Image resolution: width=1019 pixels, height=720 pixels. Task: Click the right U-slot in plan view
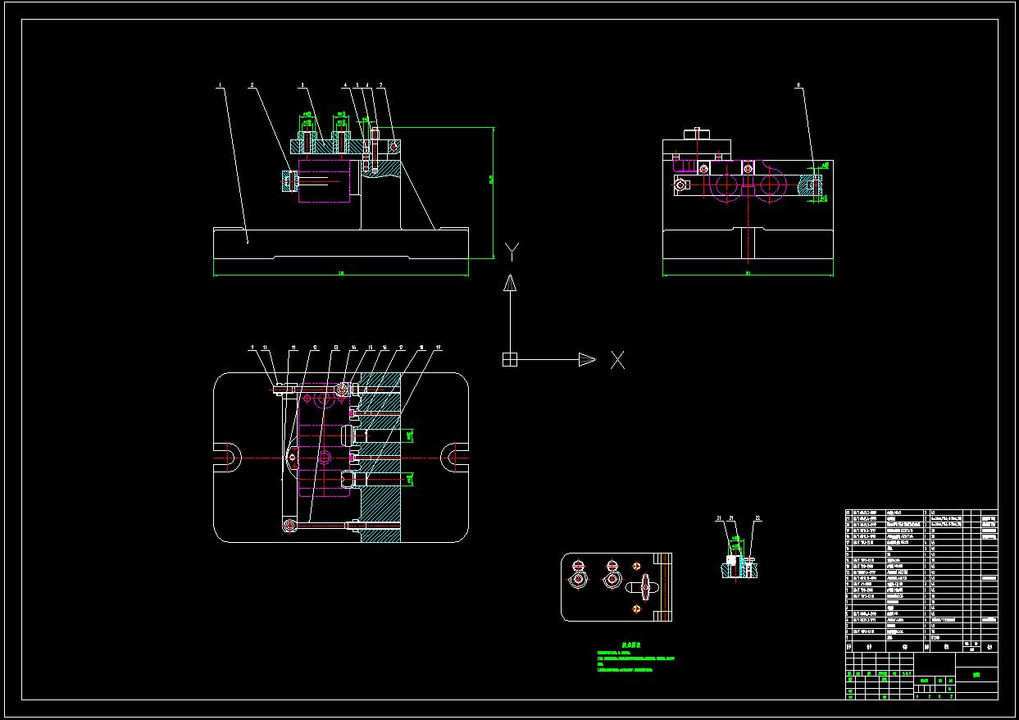pos(455,457)
